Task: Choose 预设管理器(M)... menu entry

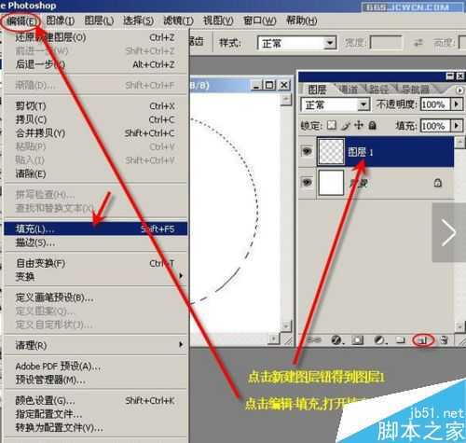Action: click(96, 380)
